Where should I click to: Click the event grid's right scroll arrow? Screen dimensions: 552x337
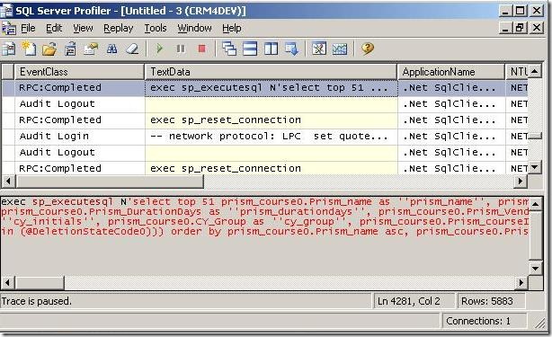point(520,182)
